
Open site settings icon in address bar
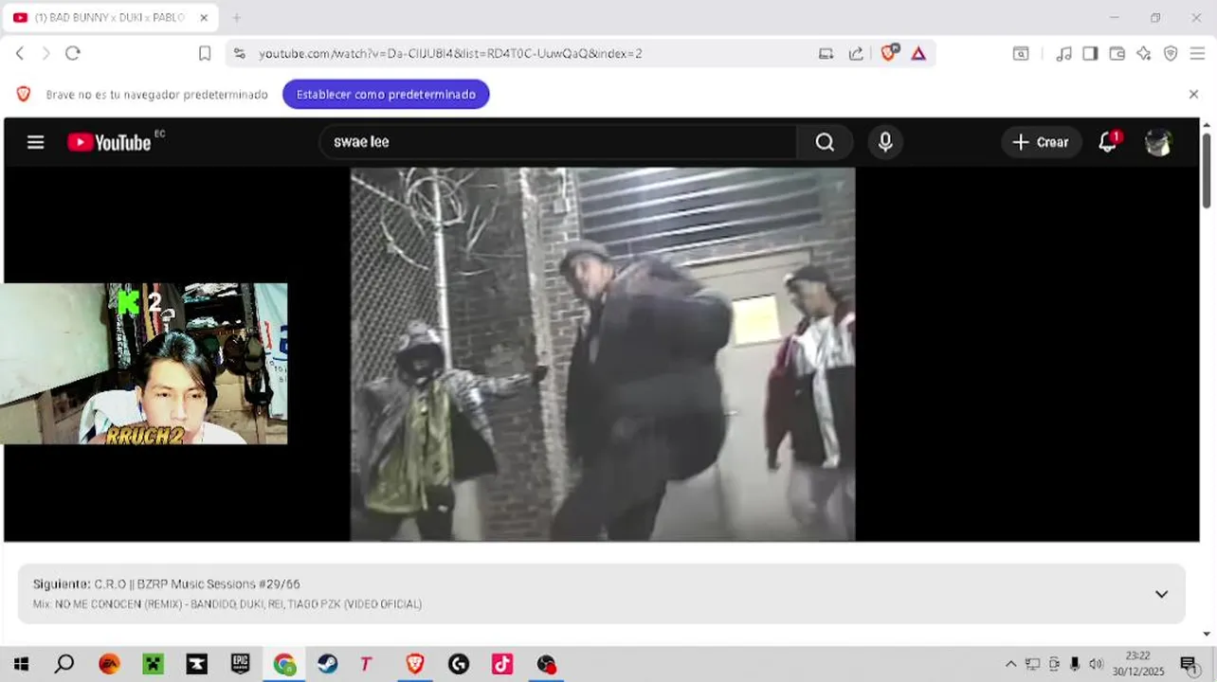239,54
